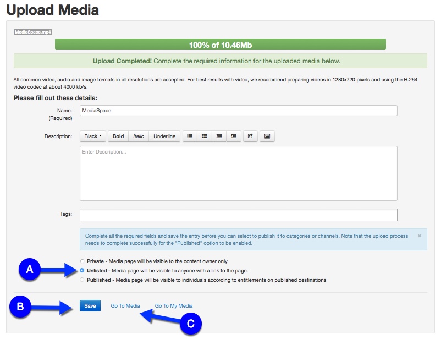Toggle Underline formatting in description toolbar
The width and height of the screenshot is (441, 339).
(164, 136)
